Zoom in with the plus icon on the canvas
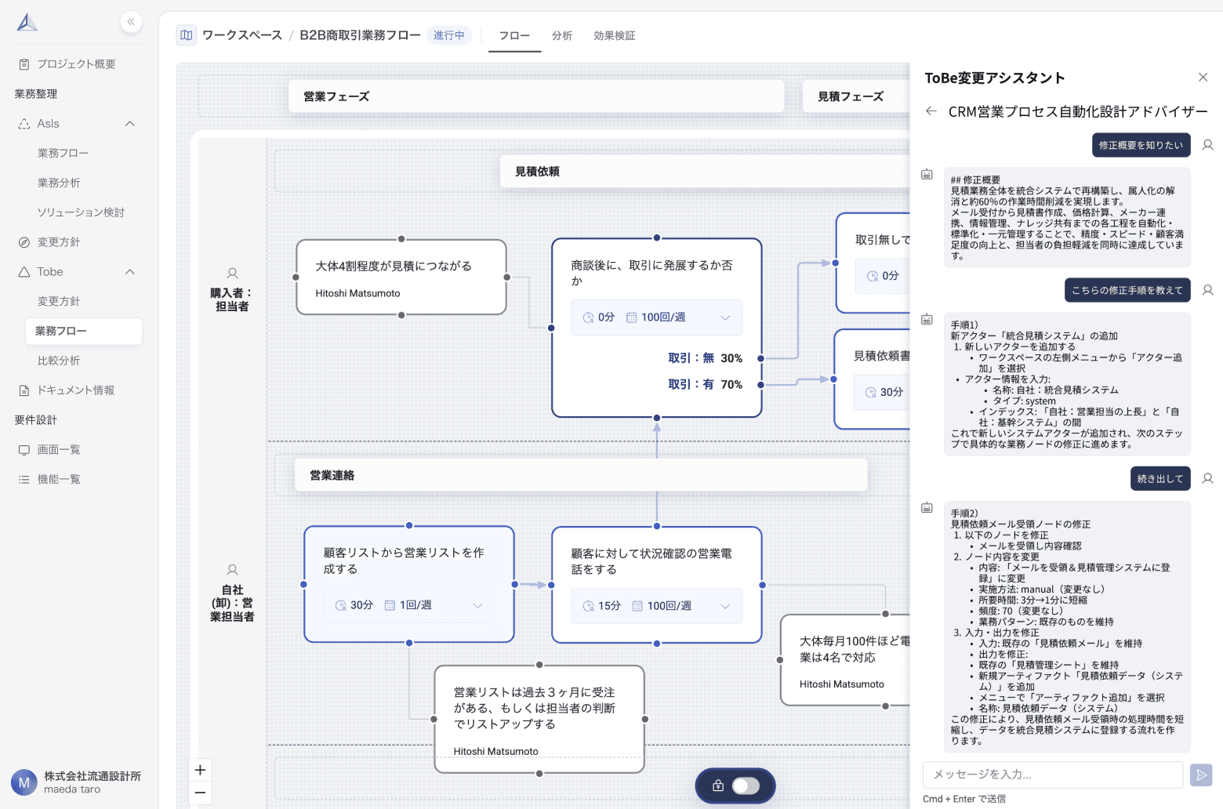The width and height of the screenshot is (1223, 809). point(200,770)
